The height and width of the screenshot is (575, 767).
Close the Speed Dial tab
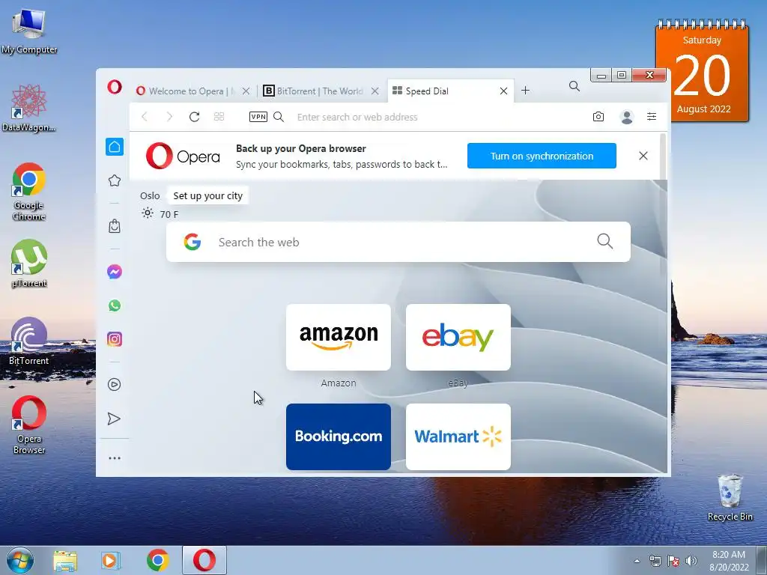pos(503,91)
